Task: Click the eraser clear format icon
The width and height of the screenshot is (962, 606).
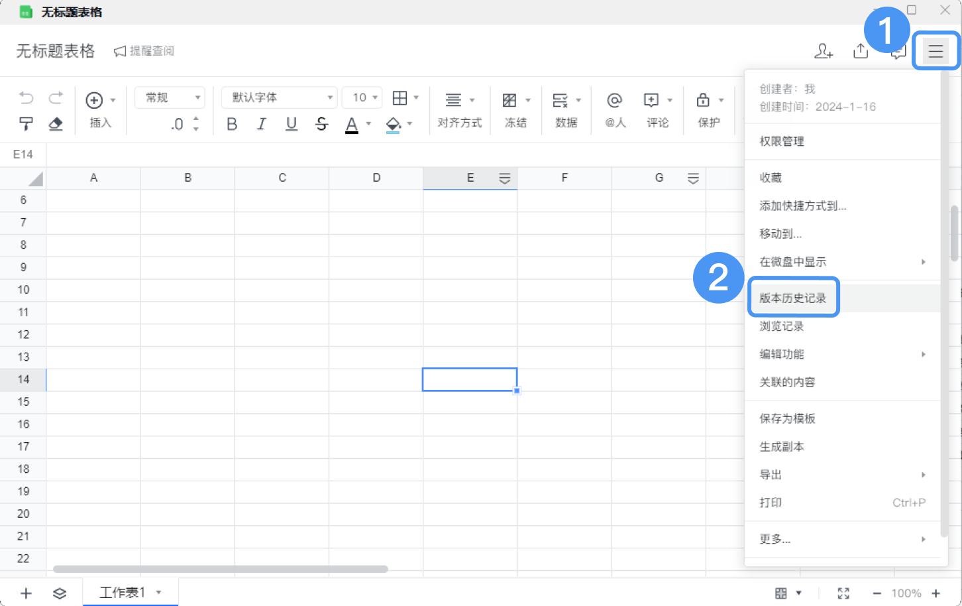Action: pos(56,124)
